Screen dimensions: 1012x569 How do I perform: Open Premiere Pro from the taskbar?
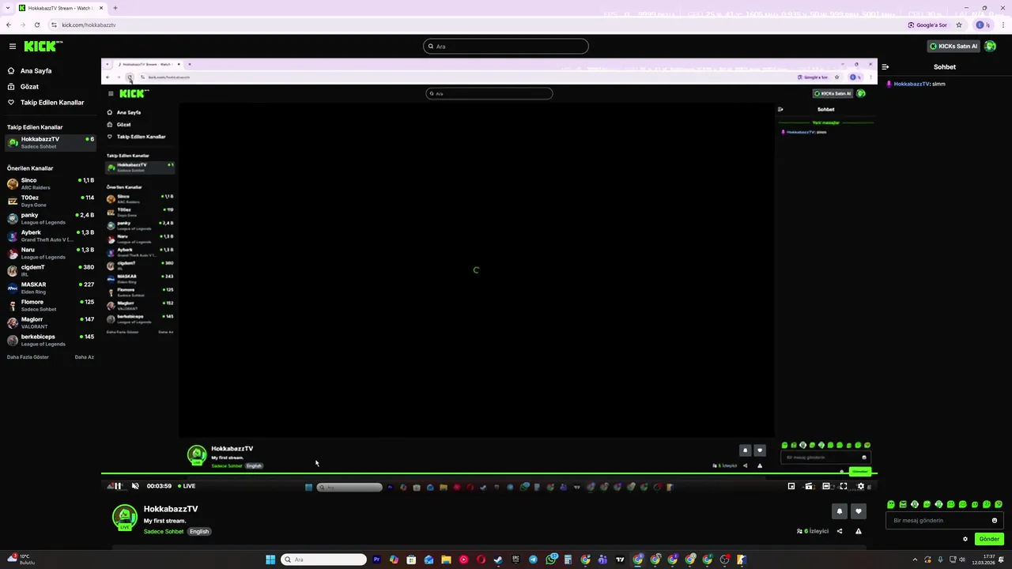pos(376,560)
